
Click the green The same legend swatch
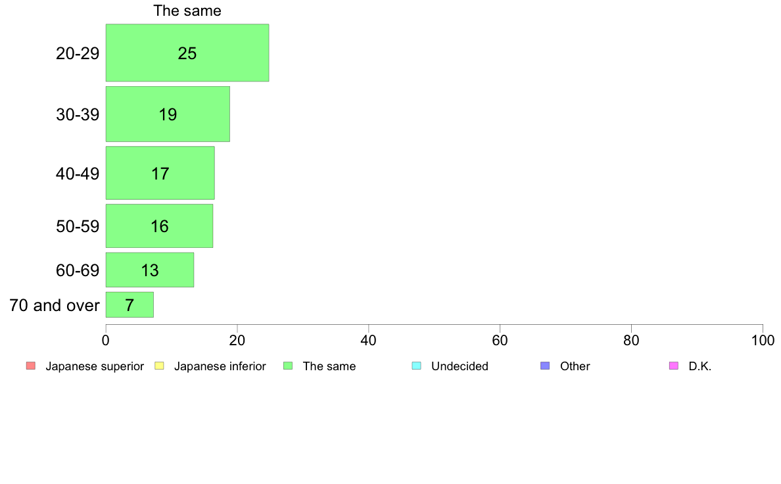click(x=288, y=366)
